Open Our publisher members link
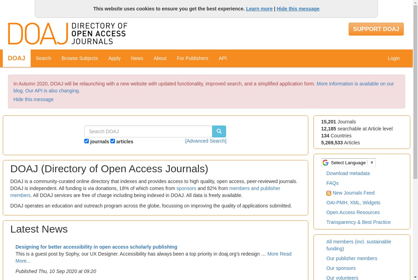Image resolution: width=418 pixels, height=280 pixels. tap(352, 258)
